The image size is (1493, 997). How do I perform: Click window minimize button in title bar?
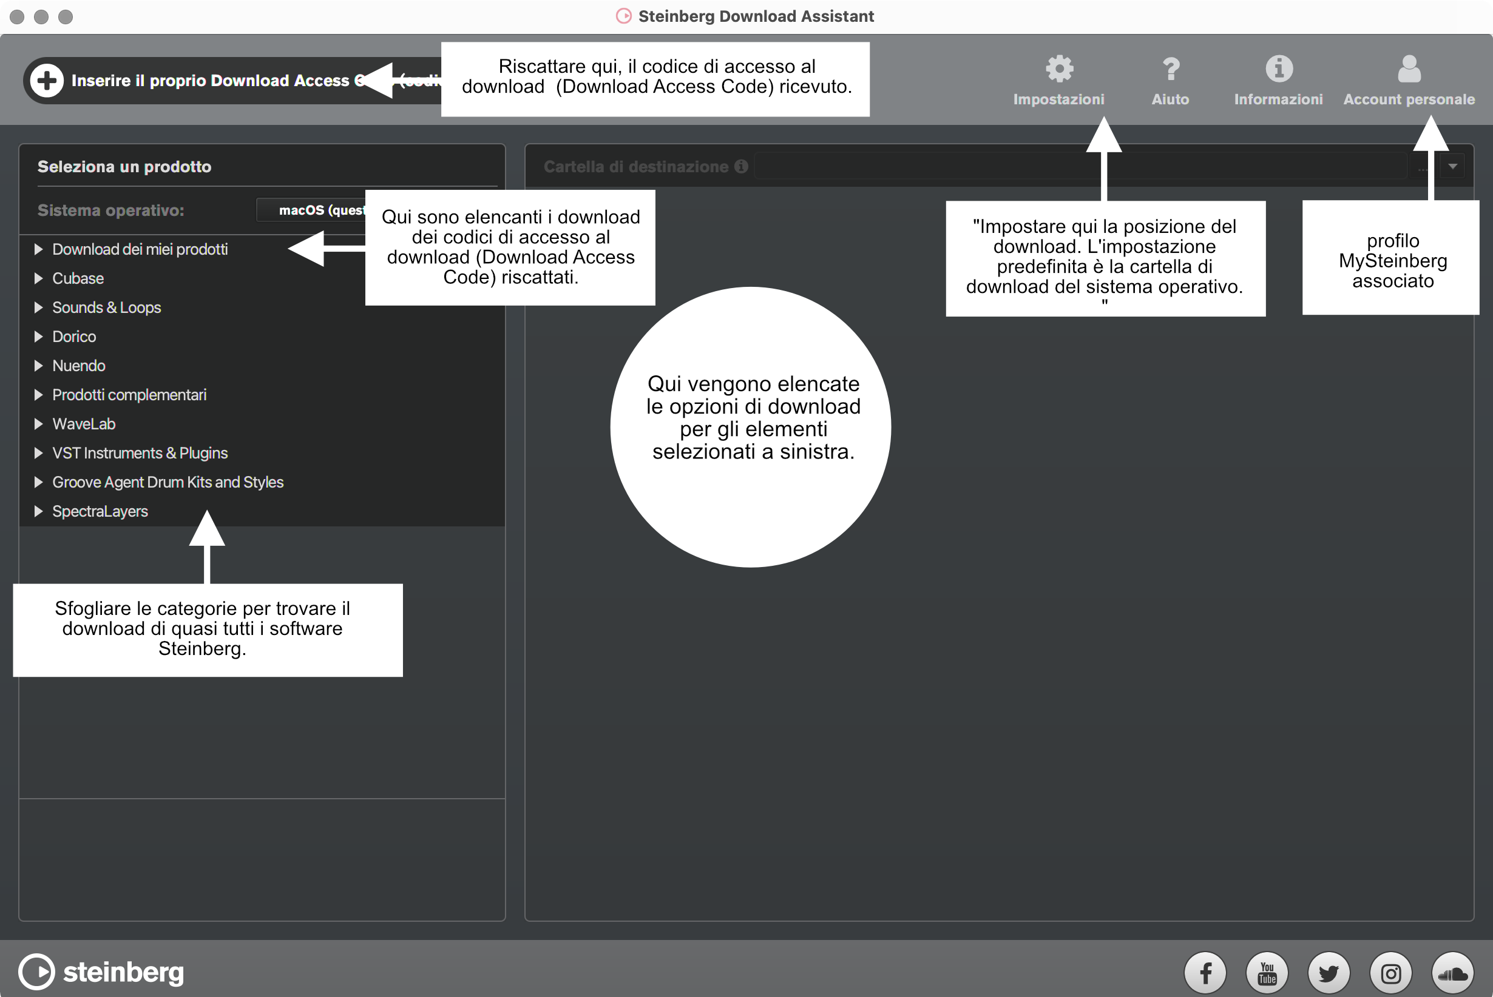pyautogui.click(x=41, y=16)
